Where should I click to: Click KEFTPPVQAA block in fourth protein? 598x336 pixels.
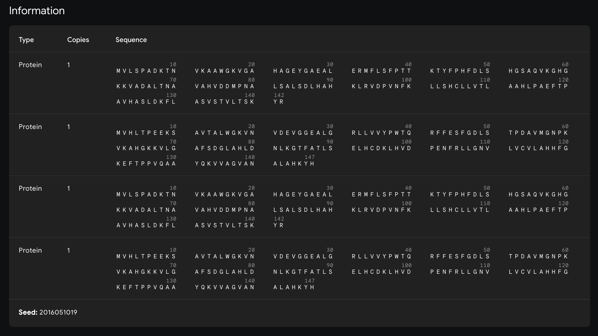click(146, 287)
